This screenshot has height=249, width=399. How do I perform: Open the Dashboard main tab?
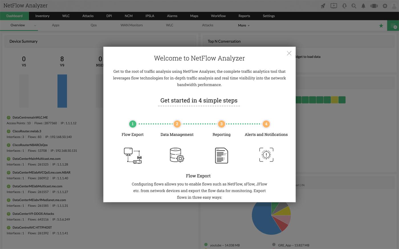[14, 16]
